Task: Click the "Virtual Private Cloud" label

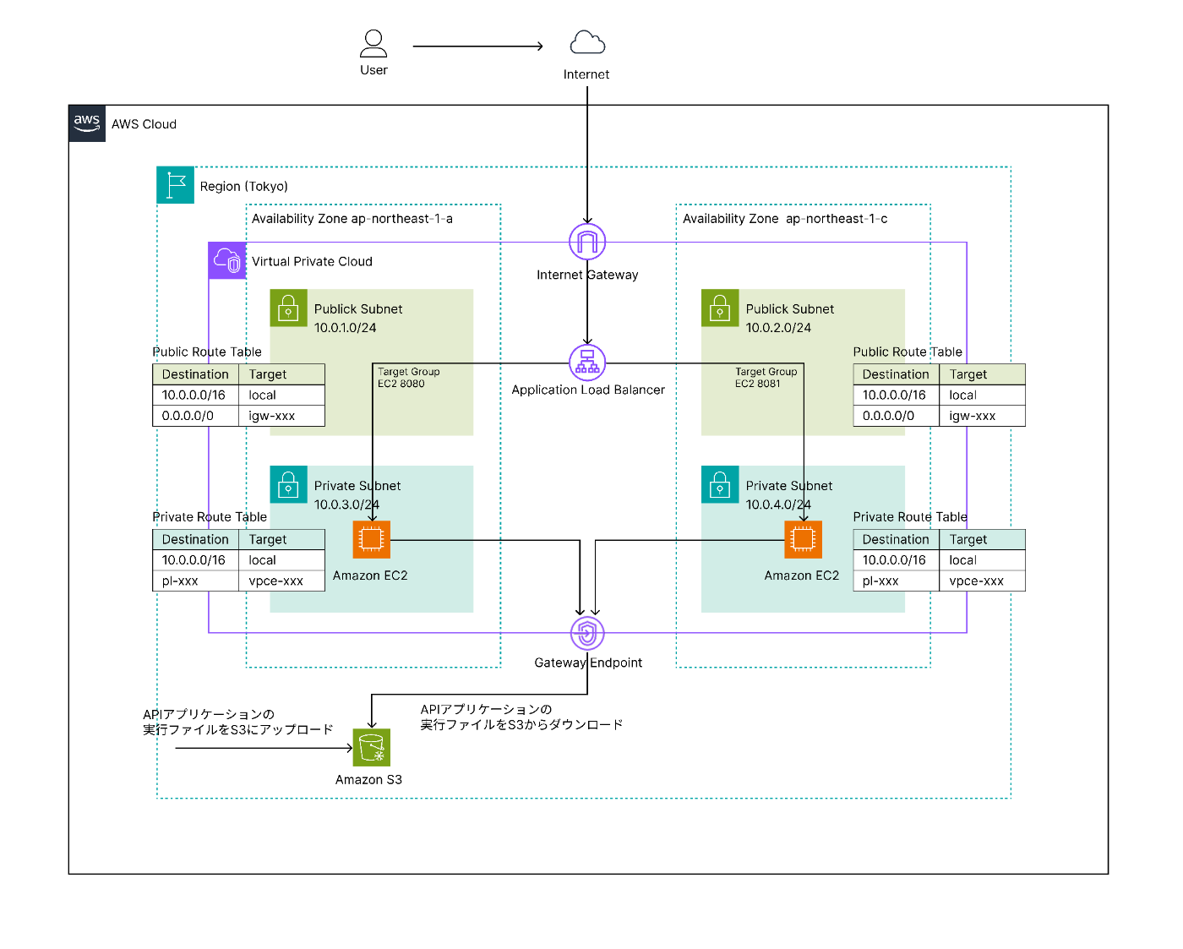Action: [312, 262]
